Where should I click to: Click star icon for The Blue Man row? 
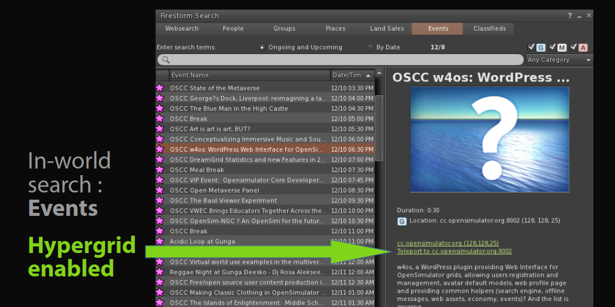click(x=160, y=108)
